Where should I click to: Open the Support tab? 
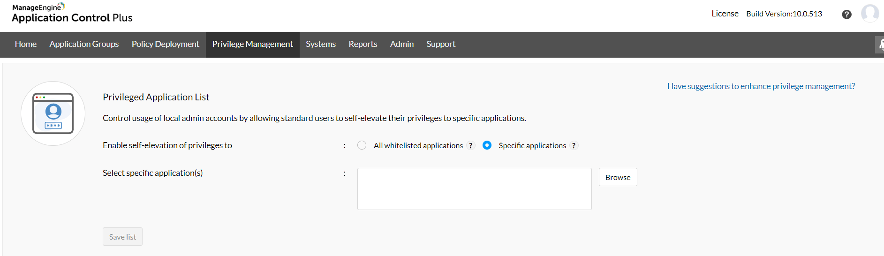pyautogui.click(x=441, y=44)
